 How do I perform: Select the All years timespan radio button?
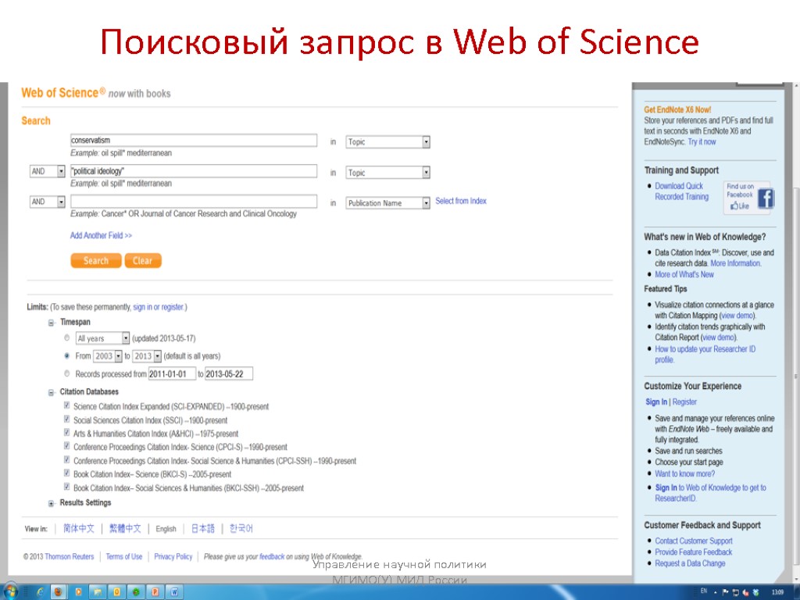(x=67, y=337)
